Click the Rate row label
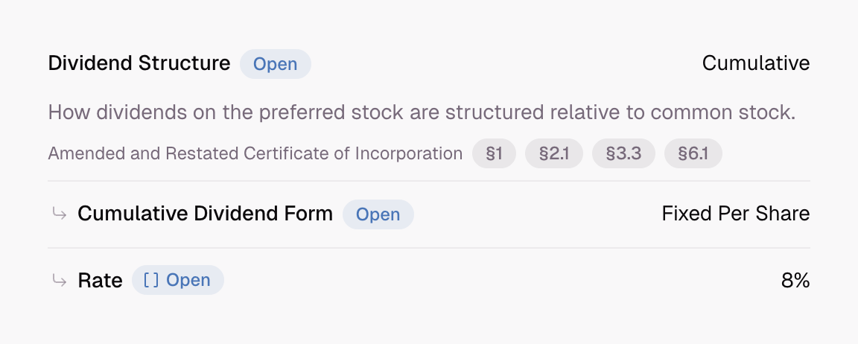Screen dimensions: 858x344 coord(100,281)
